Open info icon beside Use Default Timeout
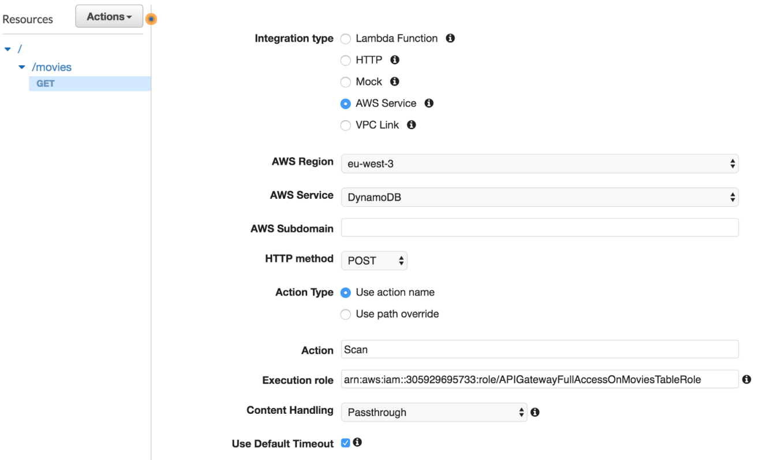Viewport: 762px width, 460px height. pos(357,443)
